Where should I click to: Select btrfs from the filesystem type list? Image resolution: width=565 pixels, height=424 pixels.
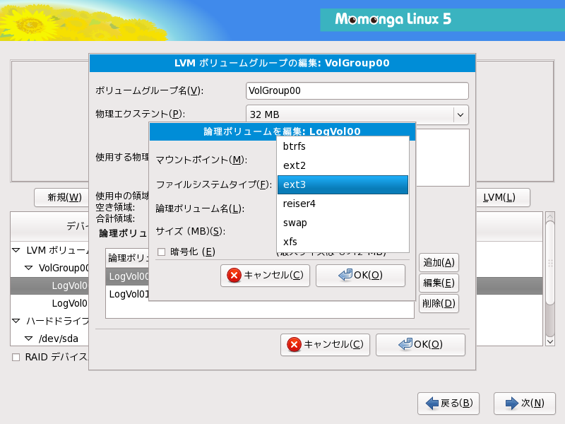(x=343, y=146)
